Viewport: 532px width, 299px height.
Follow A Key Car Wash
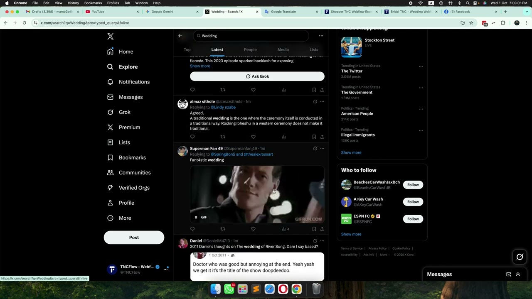pyautogui.click(x=413, y=202)
